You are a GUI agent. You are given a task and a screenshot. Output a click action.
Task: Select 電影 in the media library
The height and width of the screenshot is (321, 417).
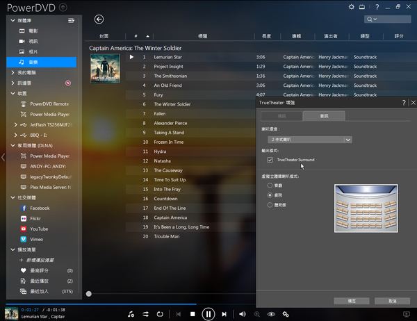(33, 31)
